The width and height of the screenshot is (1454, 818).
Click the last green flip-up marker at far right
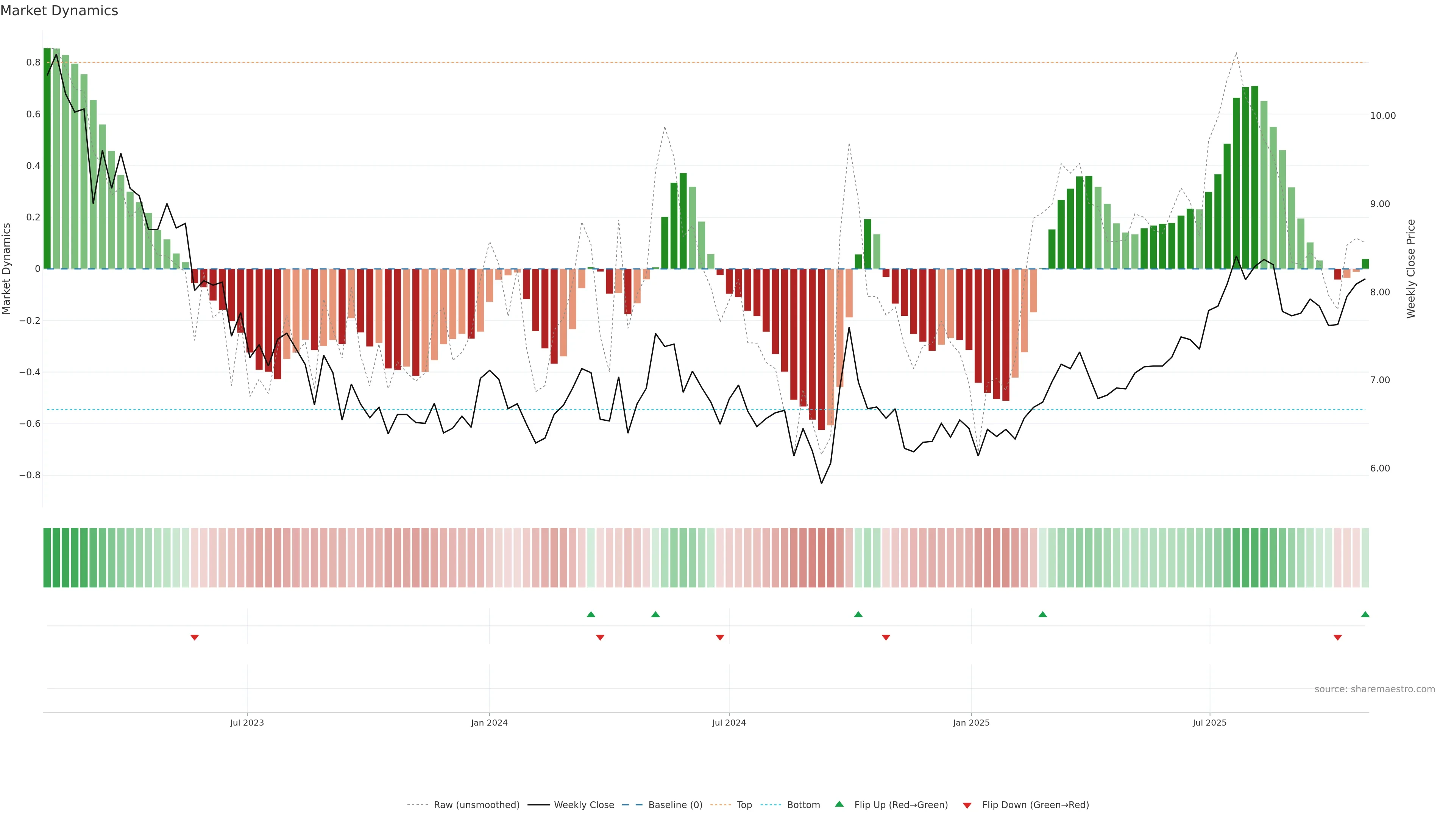pos(1365,614)
